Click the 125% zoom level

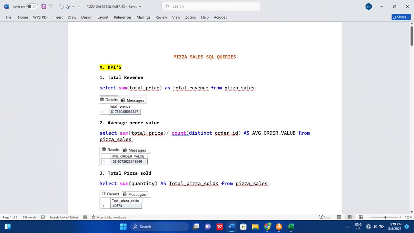click(408, 217)
